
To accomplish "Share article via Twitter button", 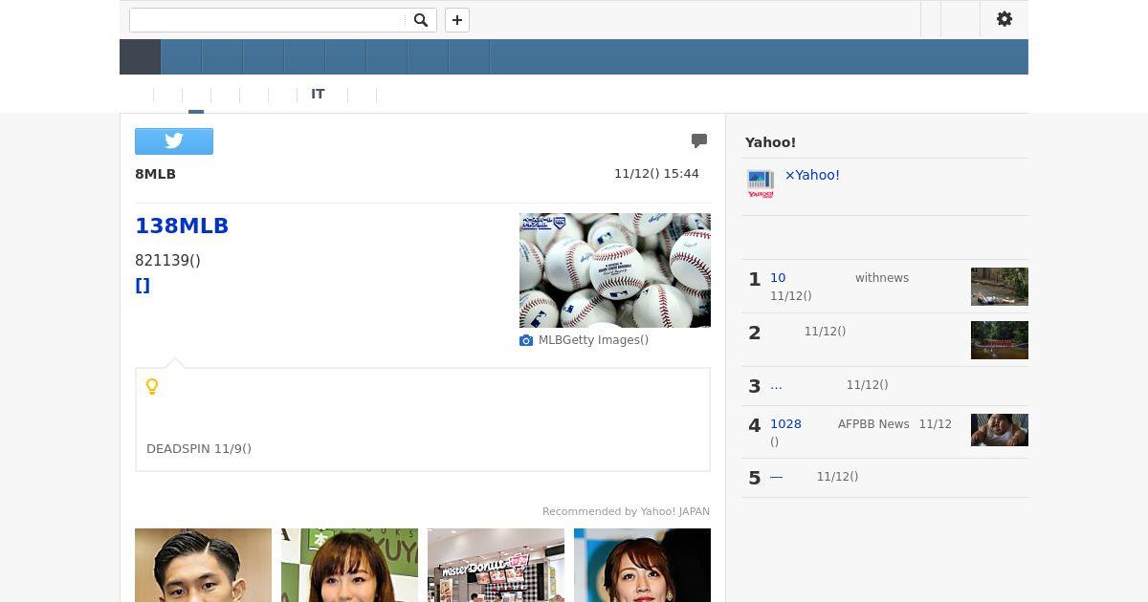I will 174,141.
